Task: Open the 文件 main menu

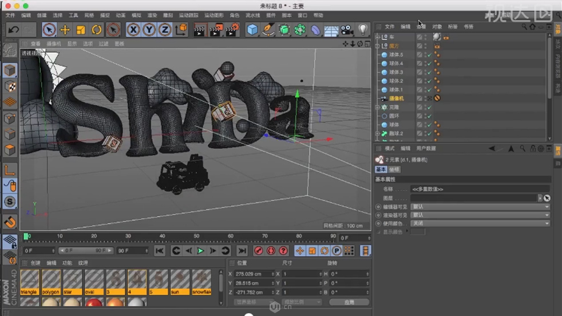Action: pyautogui.click(x=10, y=15)
